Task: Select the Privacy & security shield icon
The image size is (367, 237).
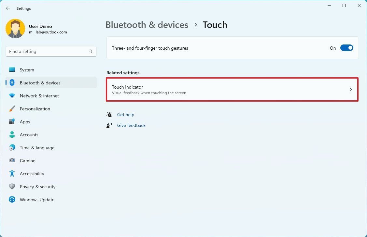Action: pos(12,187)
